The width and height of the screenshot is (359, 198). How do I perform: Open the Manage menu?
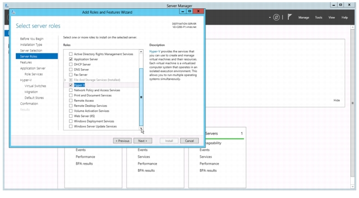click(x=304, y=18)
